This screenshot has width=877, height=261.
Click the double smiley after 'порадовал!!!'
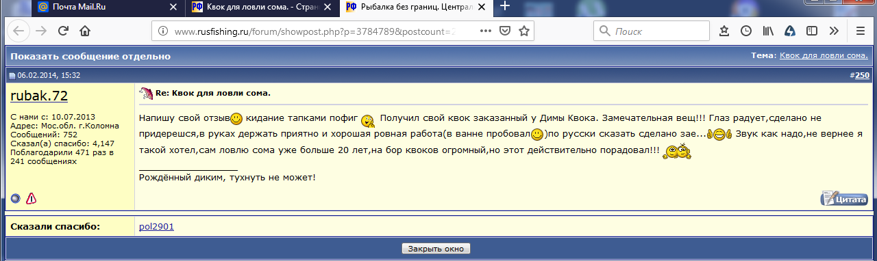(x=677, y=152)
